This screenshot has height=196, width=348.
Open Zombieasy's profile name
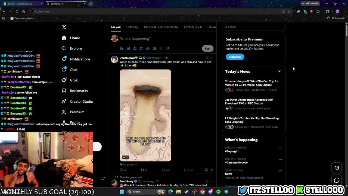pos(126,181)
